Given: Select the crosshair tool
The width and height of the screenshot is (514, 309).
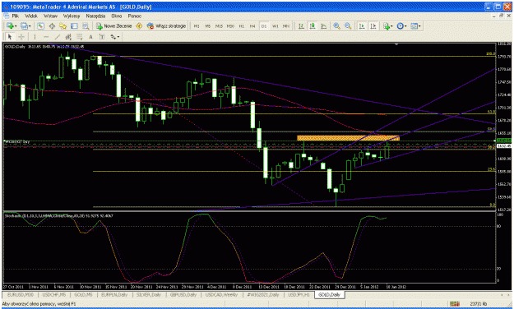Looking at the screenshot, I should [21, 37].
